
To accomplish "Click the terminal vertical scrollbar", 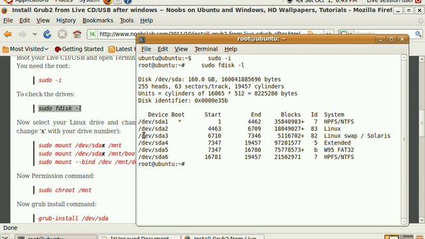I will (x=404, y=139).
